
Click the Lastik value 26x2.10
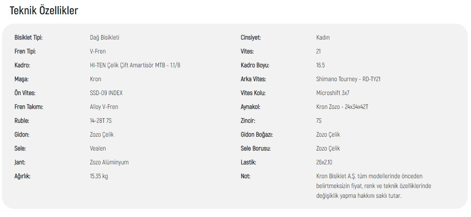tap(324, 162)
